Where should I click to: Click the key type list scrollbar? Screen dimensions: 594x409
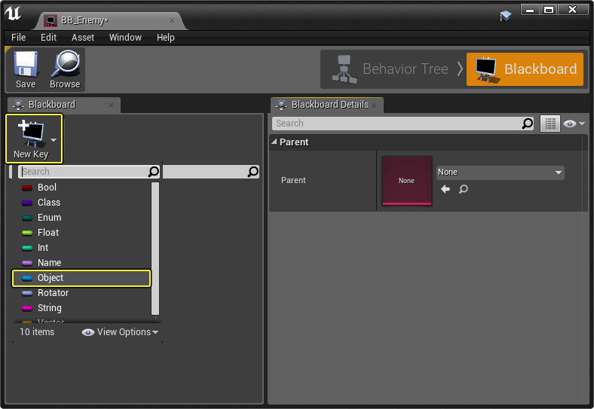click(x=155, y=249)
